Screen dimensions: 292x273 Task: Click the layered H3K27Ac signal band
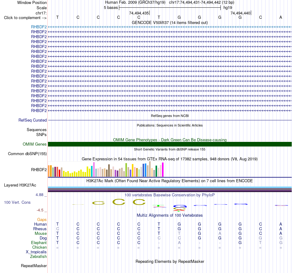coord(170,189)
